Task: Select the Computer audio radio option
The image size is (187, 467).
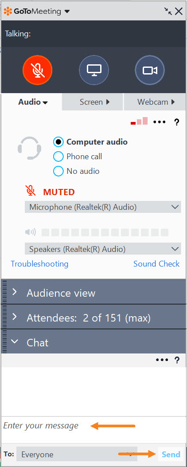Action: [x=58, y=142]
